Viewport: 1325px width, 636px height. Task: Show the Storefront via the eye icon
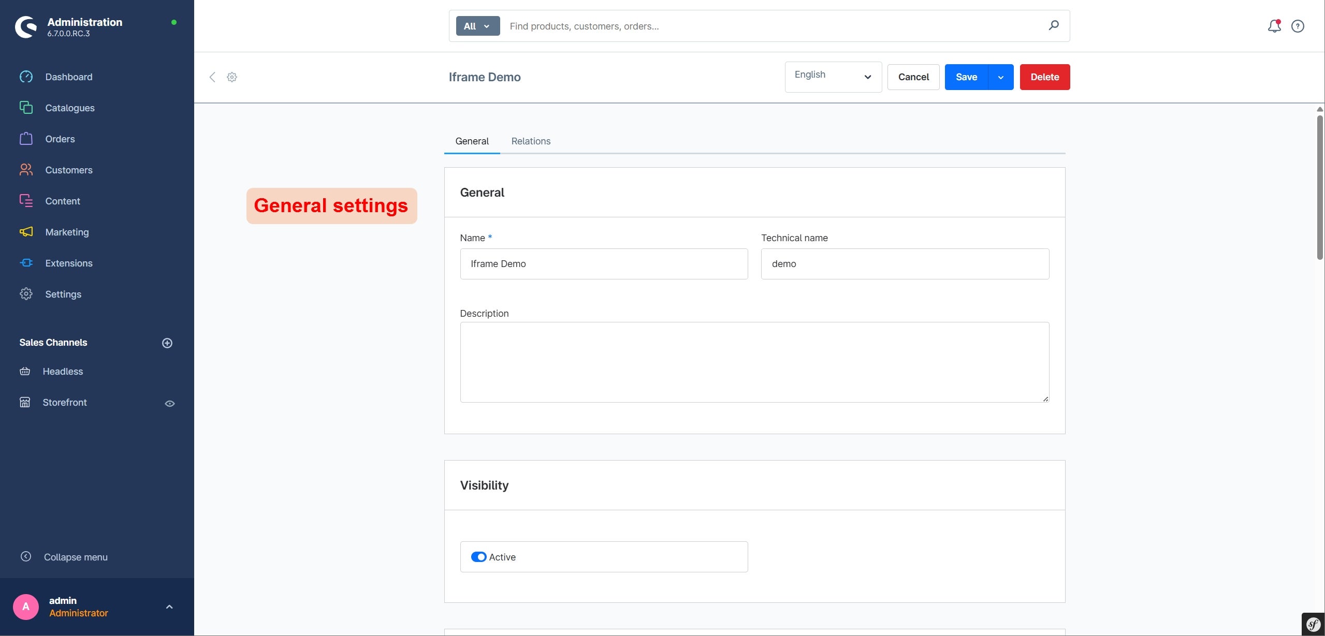170,404
